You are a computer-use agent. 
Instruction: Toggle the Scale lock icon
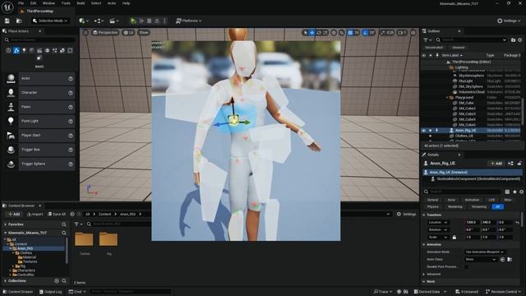click(x=454, y=238)
